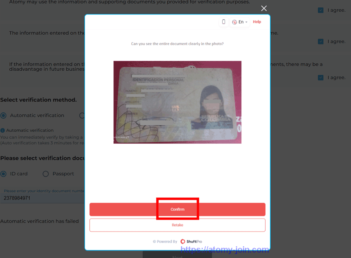
Task: Open the En language dropdown
Action: pyautogui.click(x=240, y=22)
